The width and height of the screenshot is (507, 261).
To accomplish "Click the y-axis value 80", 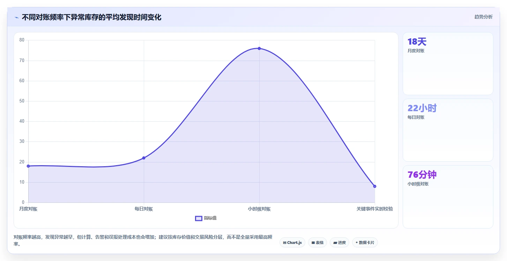I will (x=22, y=40).
